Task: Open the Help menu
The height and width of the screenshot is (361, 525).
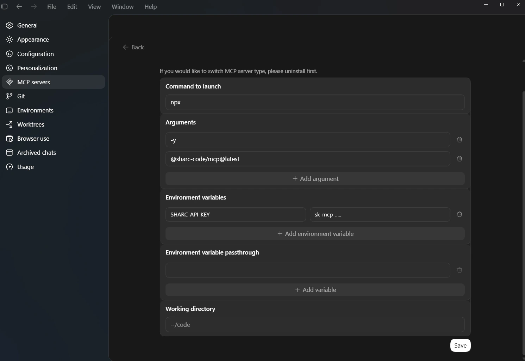Action: click(150, 7)
